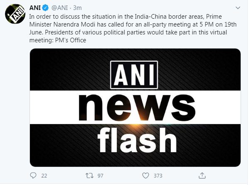Click the boxed ANI logo inside the image
Image resolution: width=251 pixels, height=185 pixels.
[134, 75]
